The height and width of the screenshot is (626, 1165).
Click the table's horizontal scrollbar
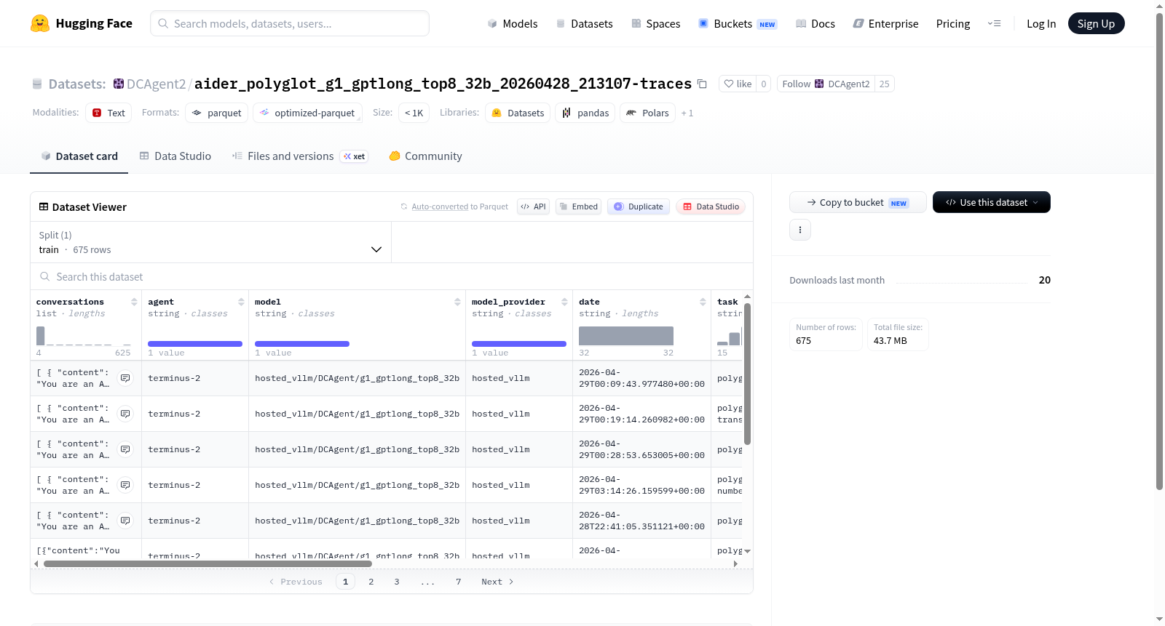[x=208, y=563]
